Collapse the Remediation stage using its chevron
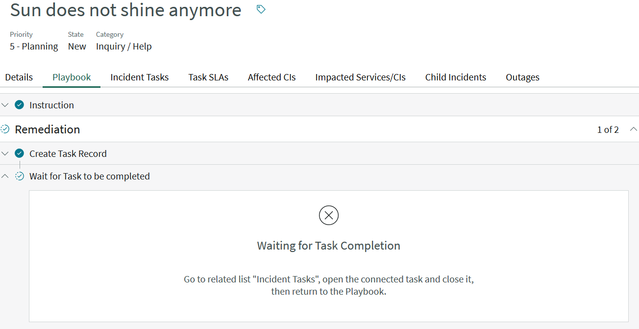The width and height of the screenshot is (639, 329). click(x=634, y=129)
